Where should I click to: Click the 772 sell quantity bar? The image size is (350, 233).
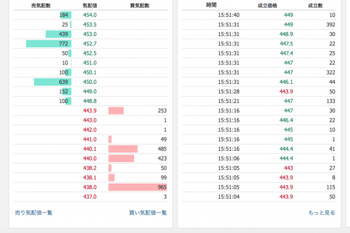point(48,44)
